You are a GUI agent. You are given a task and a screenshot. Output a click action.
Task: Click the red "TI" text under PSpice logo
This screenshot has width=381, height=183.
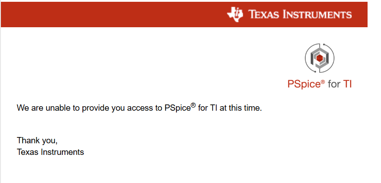[x=347, y=84]
